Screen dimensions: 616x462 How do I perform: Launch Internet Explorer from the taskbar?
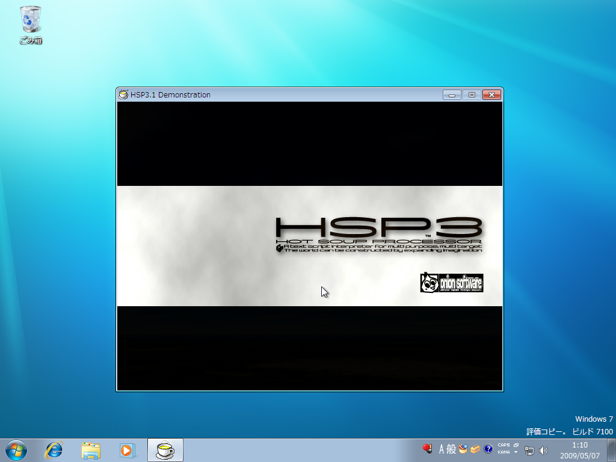point(54,450)
